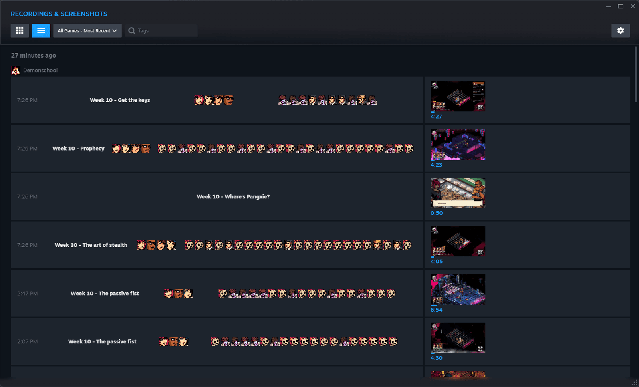The width and height of the screenshot is (639, 387).
Task: Click the vertical scrollbar on the right
Action: tap(636, 75)
